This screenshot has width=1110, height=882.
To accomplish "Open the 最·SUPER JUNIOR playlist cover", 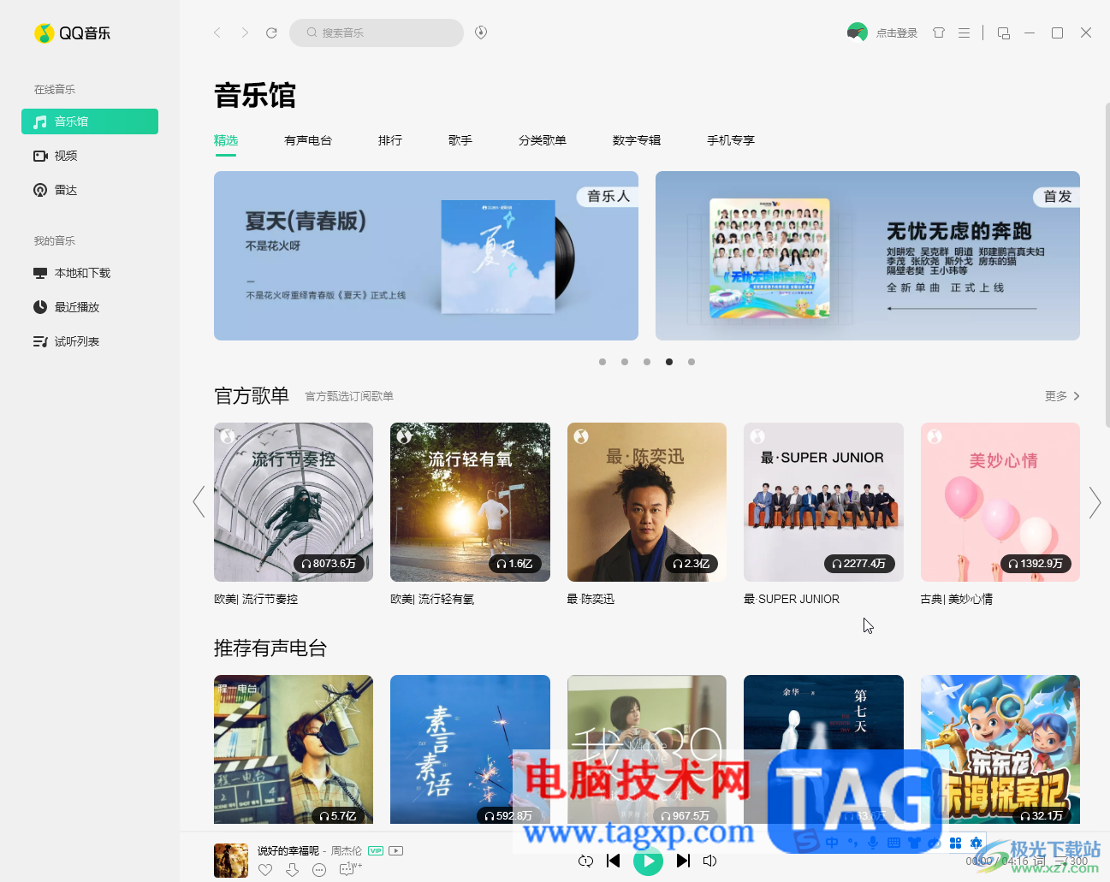I will [x=823, y=502].
